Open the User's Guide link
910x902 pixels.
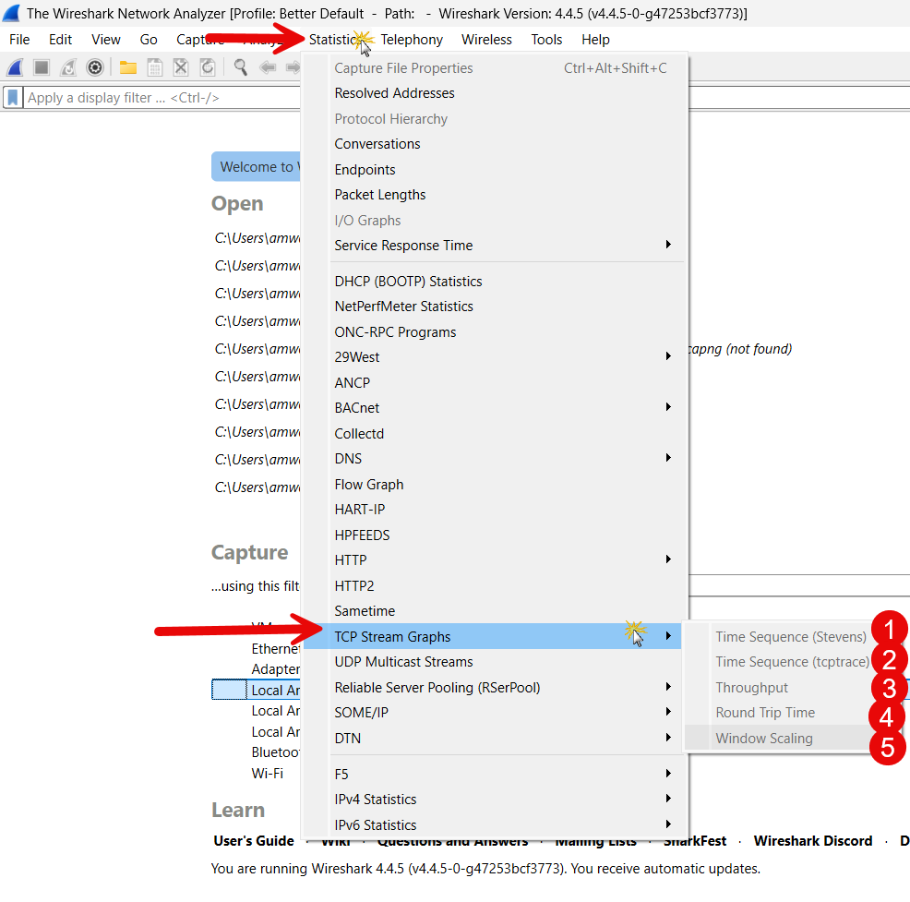[x=254, y=841]
